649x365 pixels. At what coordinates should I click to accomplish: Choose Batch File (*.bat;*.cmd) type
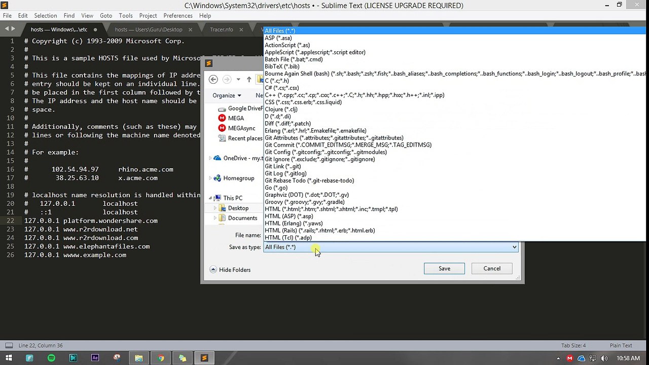click(454, 59)
